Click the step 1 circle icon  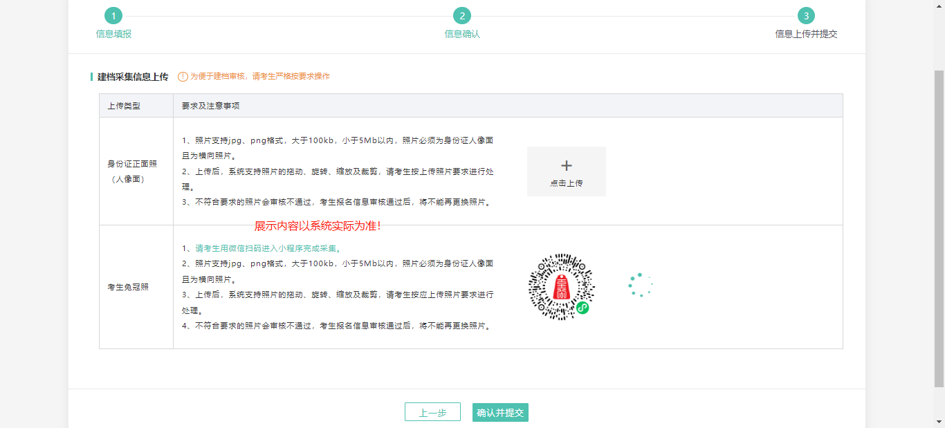pos(113,16)
